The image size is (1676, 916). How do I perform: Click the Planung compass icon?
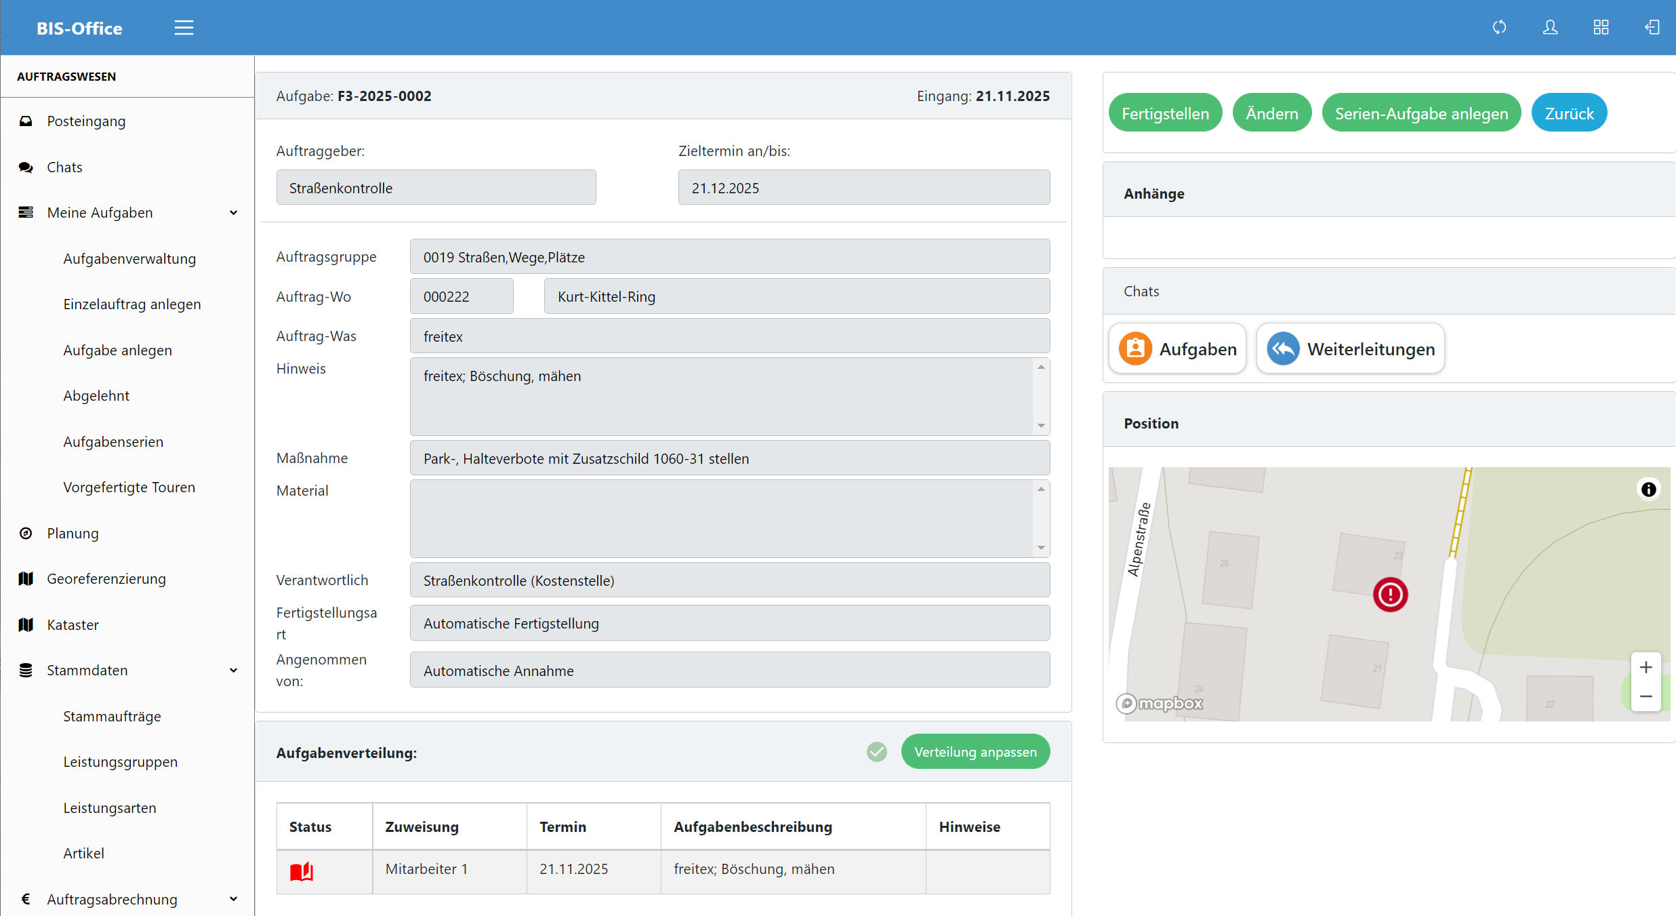[26, 534]
